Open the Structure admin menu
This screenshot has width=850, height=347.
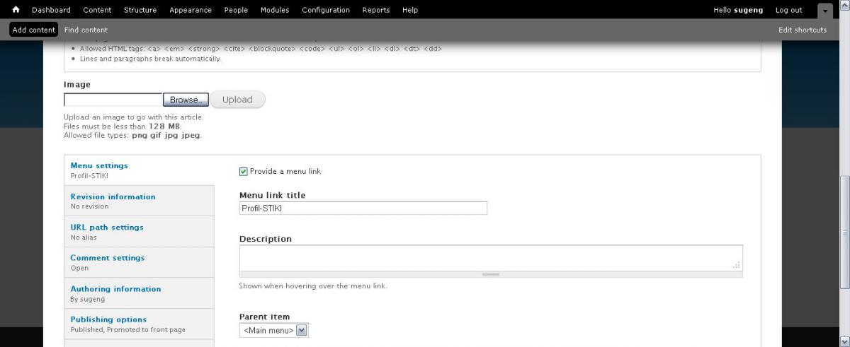(140, 10)
